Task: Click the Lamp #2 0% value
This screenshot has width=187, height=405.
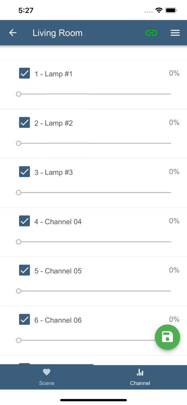Action: coord(174,122)
